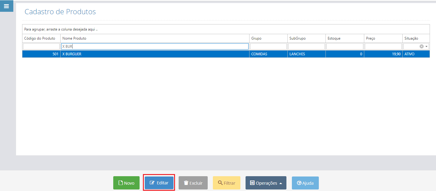
Task: Click the ATIVO status cell
Action: click(416, 54)
